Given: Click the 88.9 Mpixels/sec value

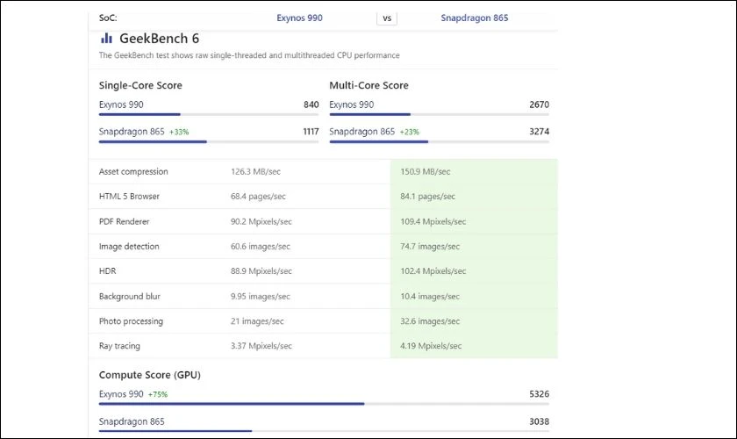Looking at the screenshot, I should click(261, 271).
